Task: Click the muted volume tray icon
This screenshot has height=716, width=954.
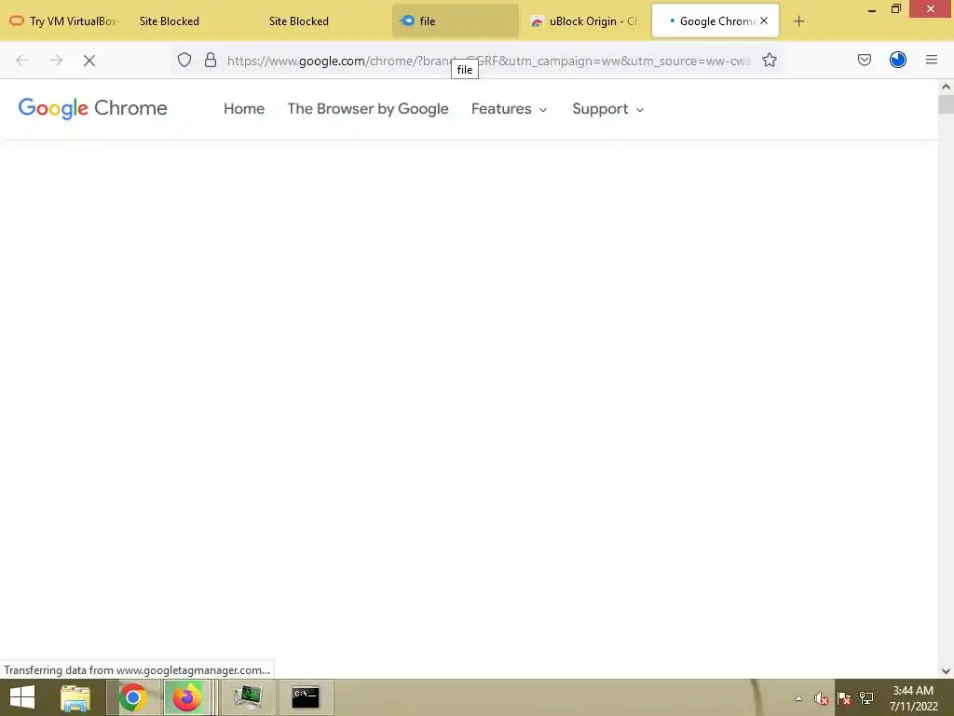Action: tap(822, 698)
